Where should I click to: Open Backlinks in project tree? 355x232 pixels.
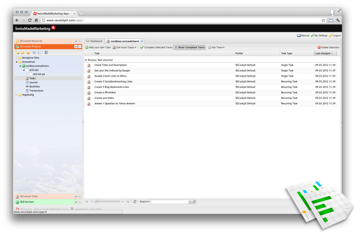coord(34,86)
